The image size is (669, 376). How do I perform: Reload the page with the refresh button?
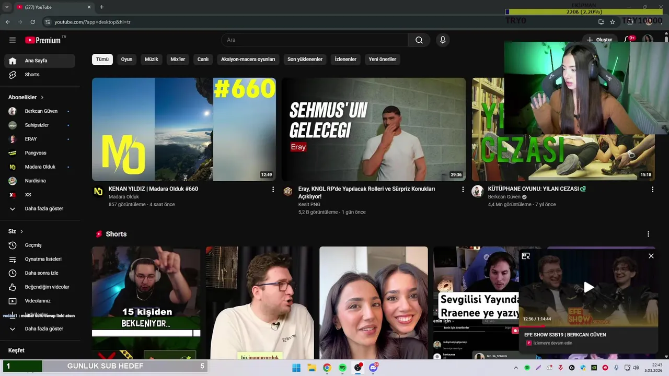pyautogui.click(x=32, y=22)
